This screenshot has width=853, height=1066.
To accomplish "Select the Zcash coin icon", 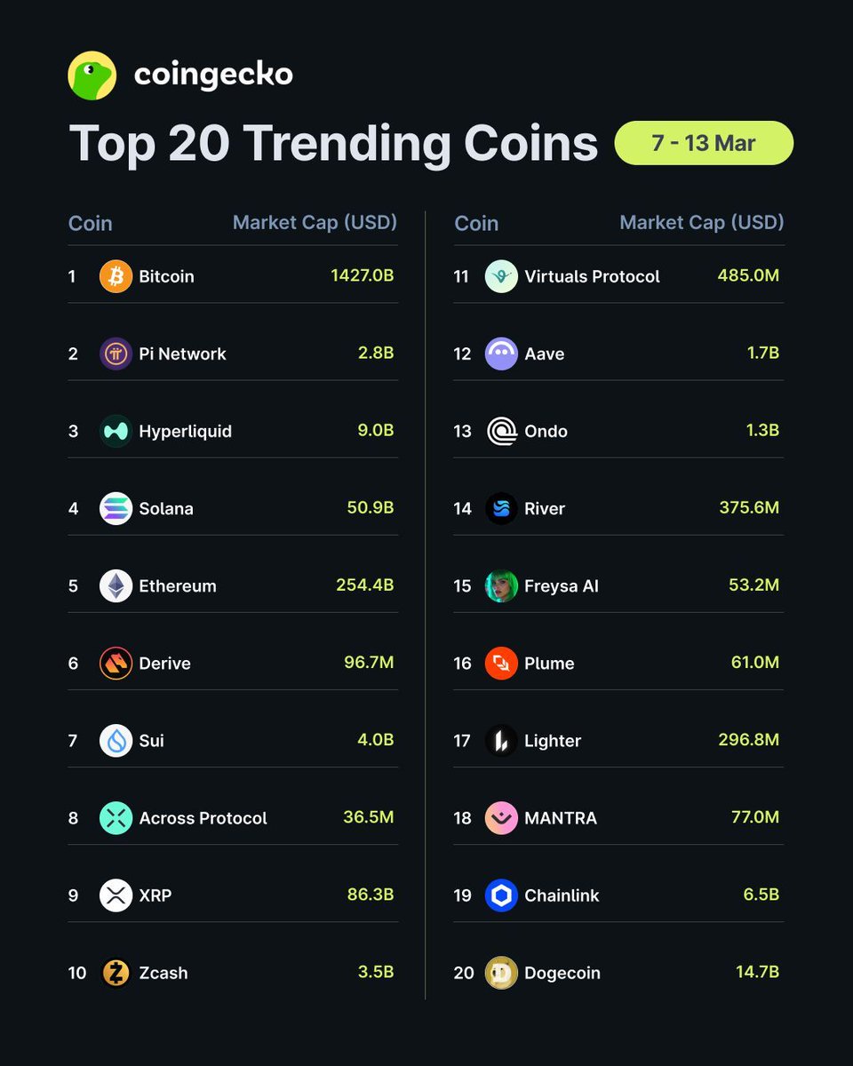I will tap(116, 973).
